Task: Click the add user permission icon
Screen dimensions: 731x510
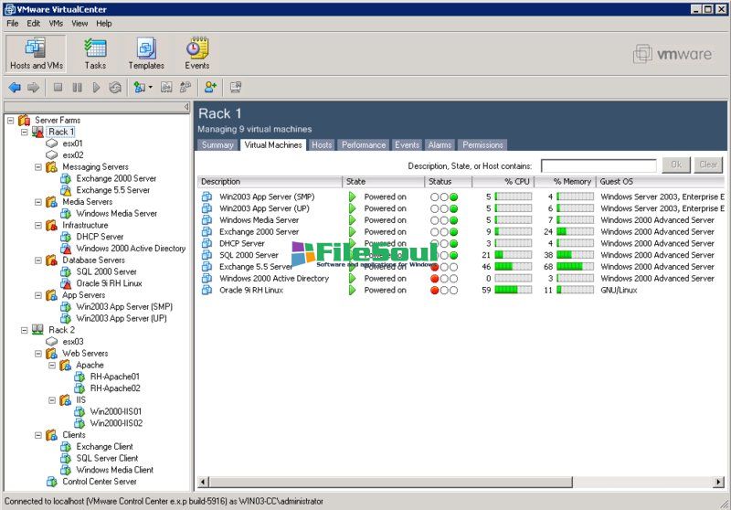Action: pos(211,88)
